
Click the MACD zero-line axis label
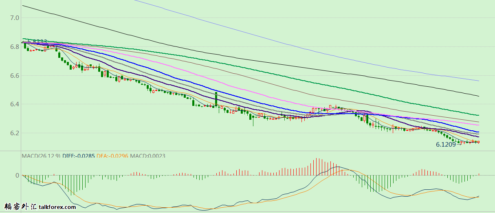tap(17, 176)
